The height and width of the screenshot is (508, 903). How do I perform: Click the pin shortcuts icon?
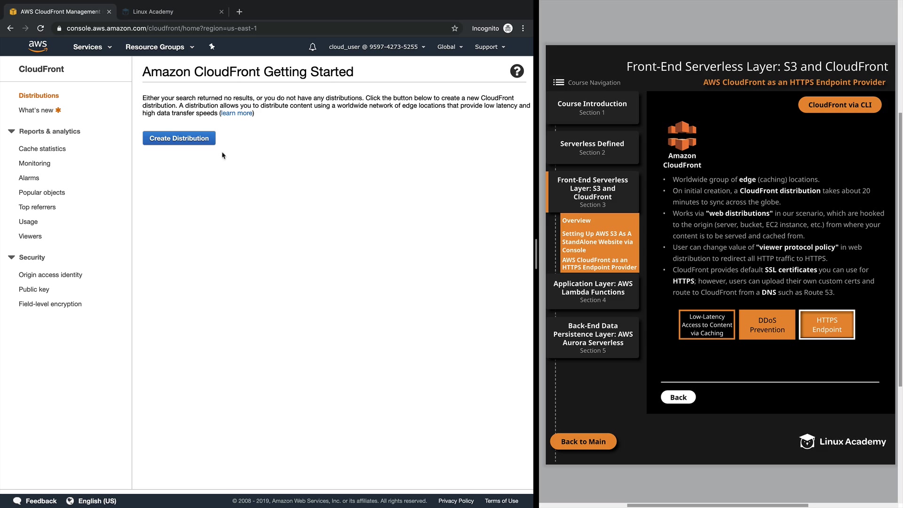tap(212, 47)
